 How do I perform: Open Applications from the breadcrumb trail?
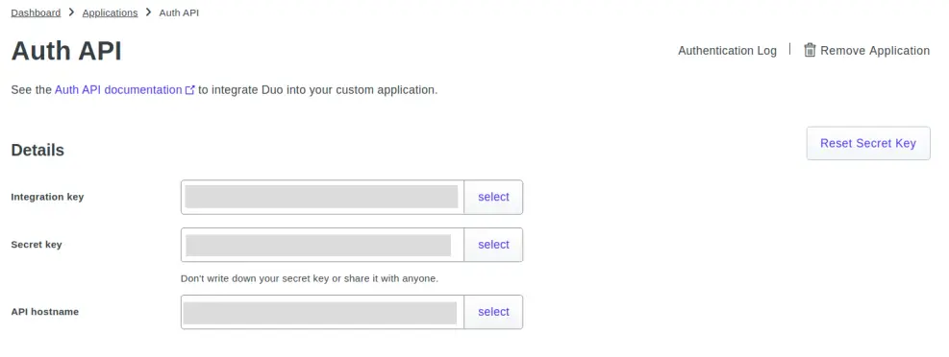[111, 12]
